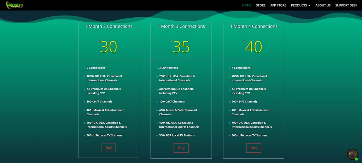Buy the 1 Month 2 Connections plan
The height and width of the screenshot is (163, 362).
pyautogui.click(x=109, y=147)
